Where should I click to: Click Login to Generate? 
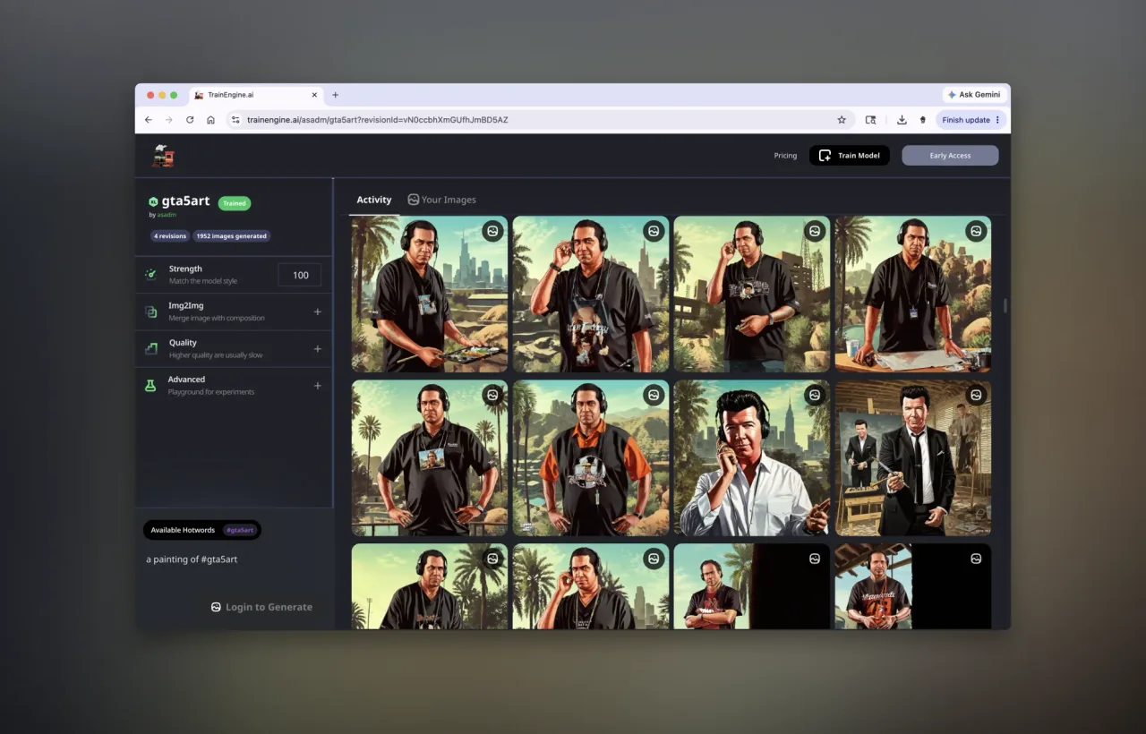(x=261, y=607)
